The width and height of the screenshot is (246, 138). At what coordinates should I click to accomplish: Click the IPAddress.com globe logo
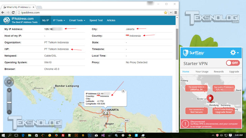point(7,20)
